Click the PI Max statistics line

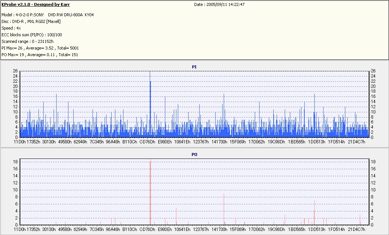pyautogui.click(x=40, y=48)
